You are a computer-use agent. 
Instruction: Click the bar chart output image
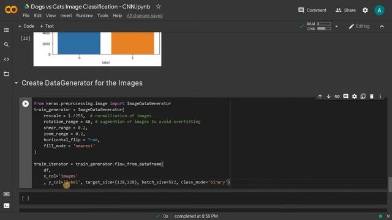click(x=97, y=49)
